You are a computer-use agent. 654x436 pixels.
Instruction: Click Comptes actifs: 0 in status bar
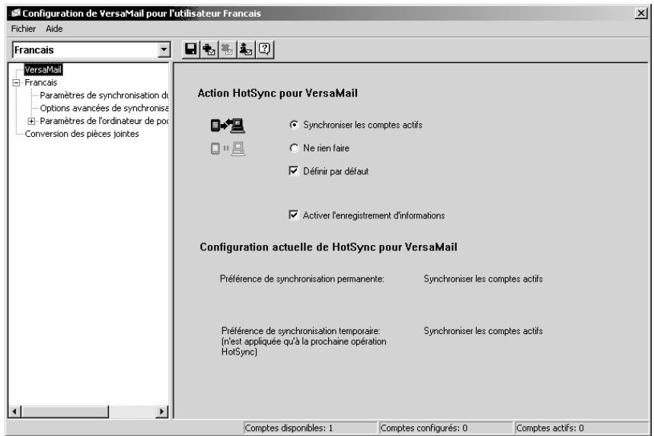(x=582, y=428)
